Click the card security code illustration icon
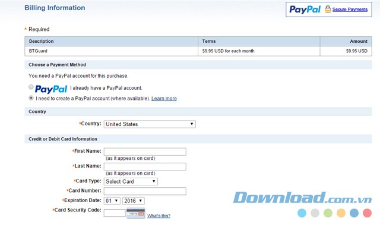Viewport: 380px width, 227px height. 136,213
